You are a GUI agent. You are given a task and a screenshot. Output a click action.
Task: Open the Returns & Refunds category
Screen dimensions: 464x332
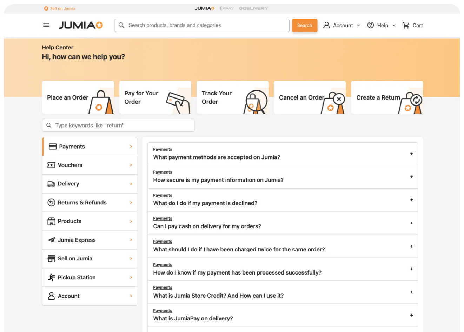90,203
